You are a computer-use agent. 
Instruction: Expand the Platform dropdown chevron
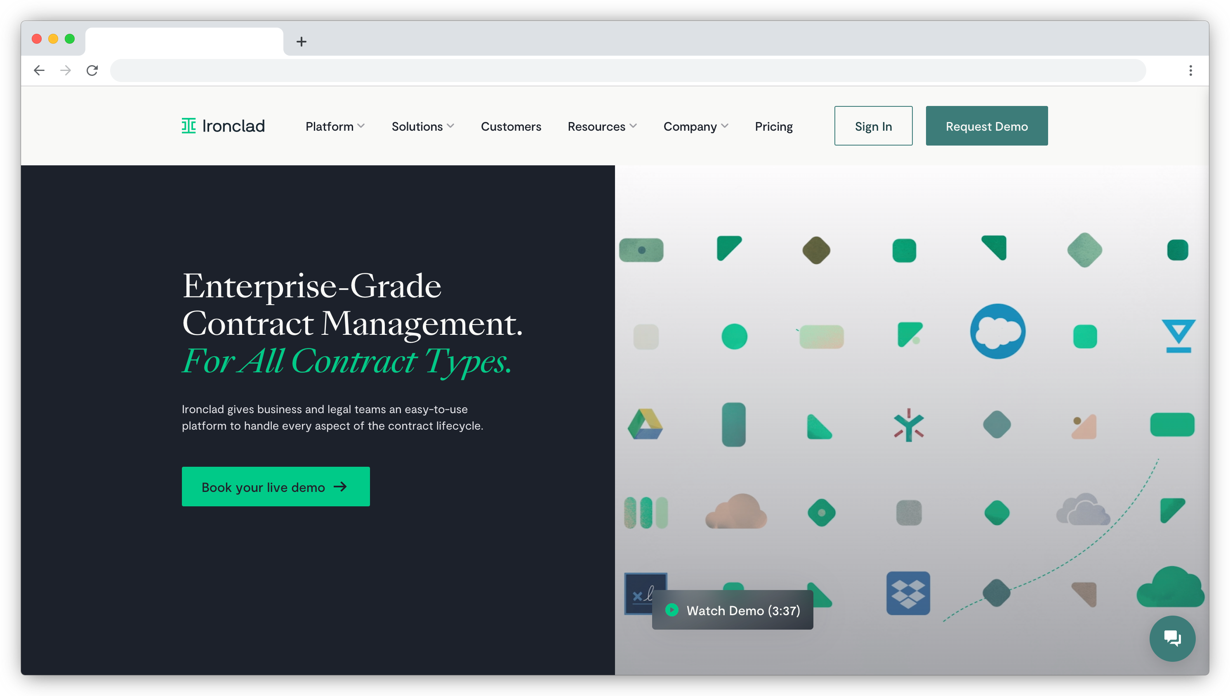tap(361, 126)
